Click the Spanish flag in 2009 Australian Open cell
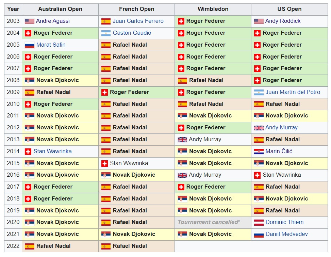The width and height of the screenshot is (331, 257). (30, 92)
